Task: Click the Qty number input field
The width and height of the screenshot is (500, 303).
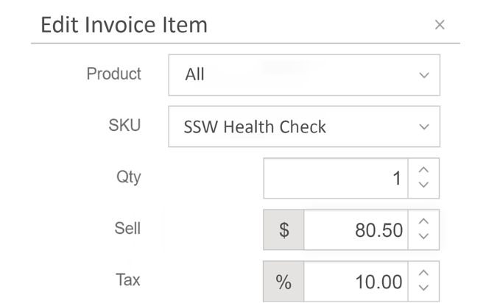Action: click(x=335, y=178)
